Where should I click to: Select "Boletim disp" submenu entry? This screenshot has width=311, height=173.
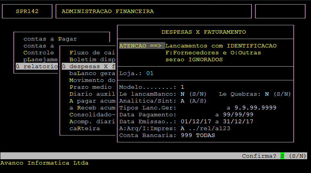[92, 59]
